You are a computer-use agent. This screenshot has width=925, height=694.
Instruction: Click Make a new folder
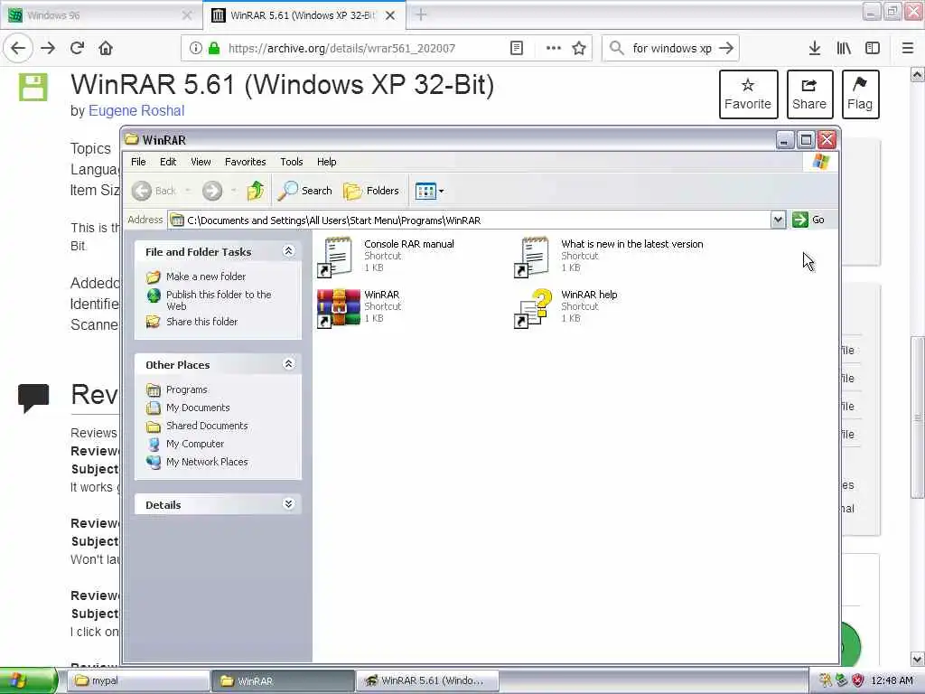point(206,277)
